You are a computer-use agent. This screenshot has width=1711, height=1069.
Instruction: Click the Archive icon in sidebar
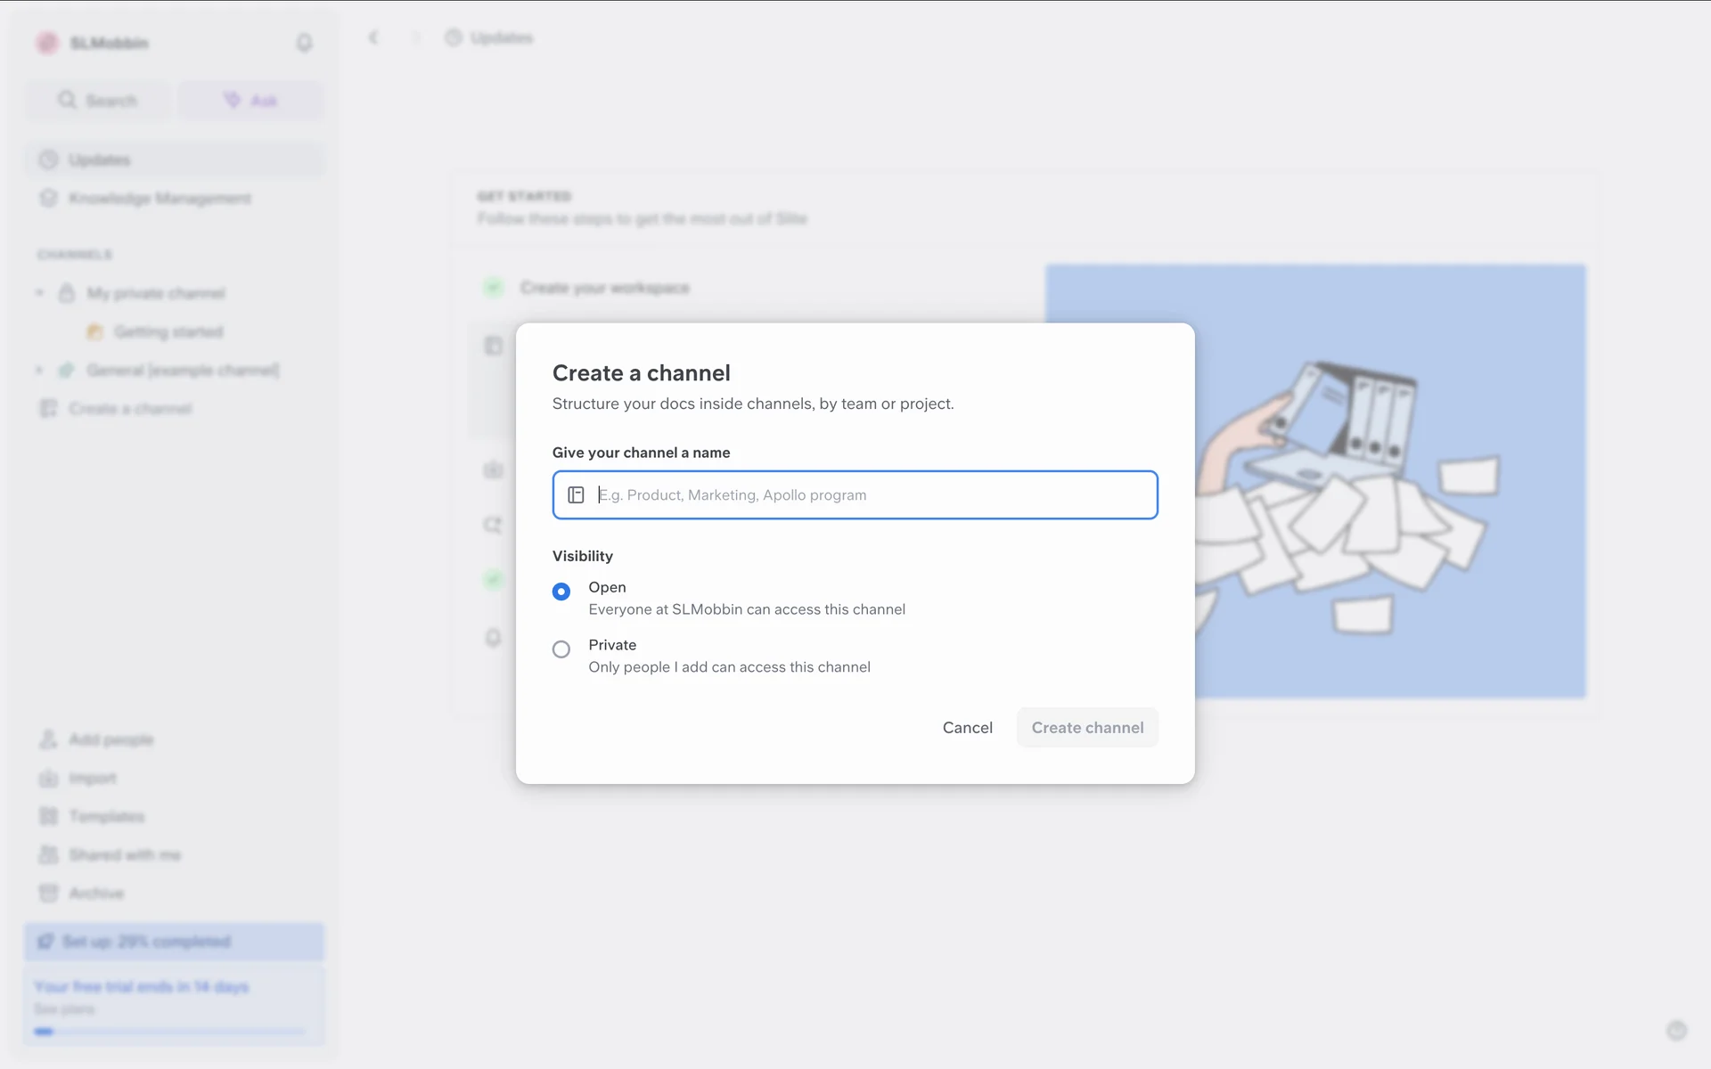pos(48,893)
